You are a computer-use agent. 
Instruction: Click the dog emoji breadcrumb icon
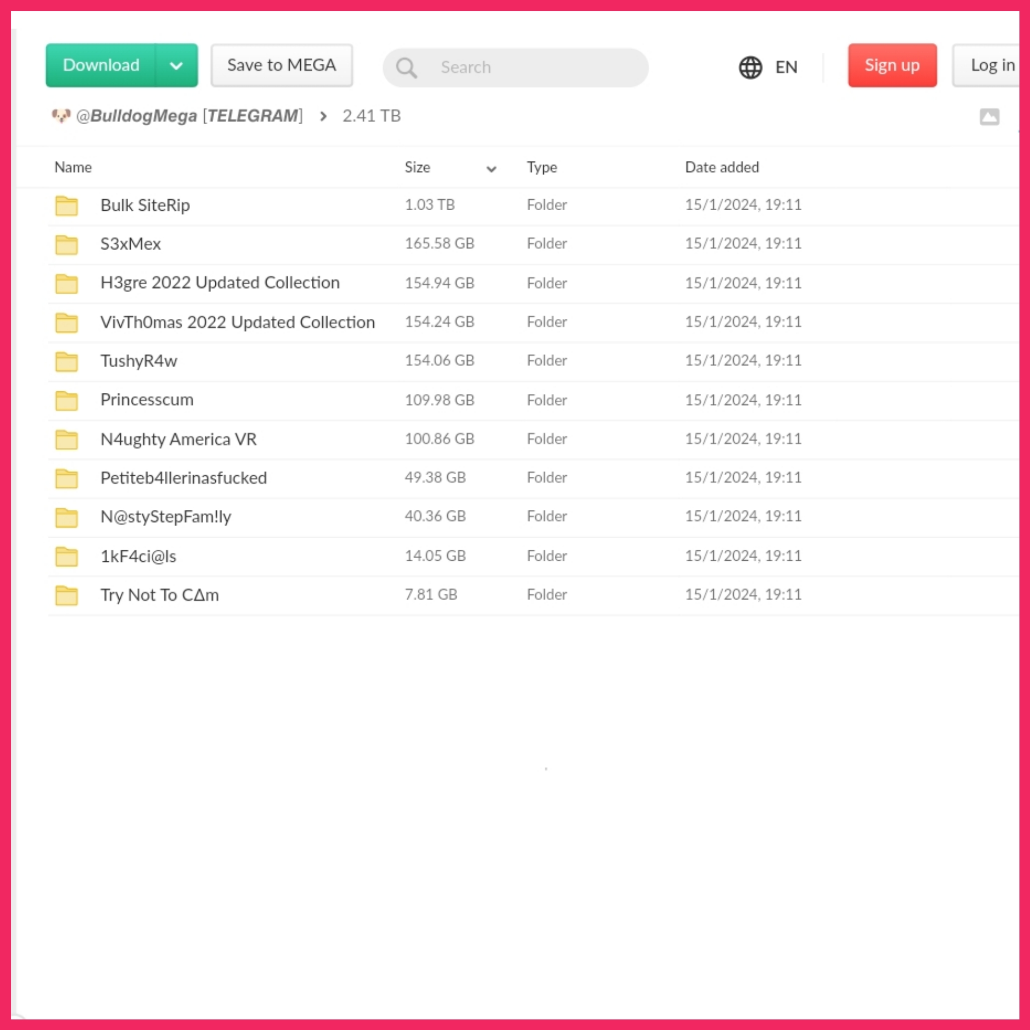(x=61, y=115)
